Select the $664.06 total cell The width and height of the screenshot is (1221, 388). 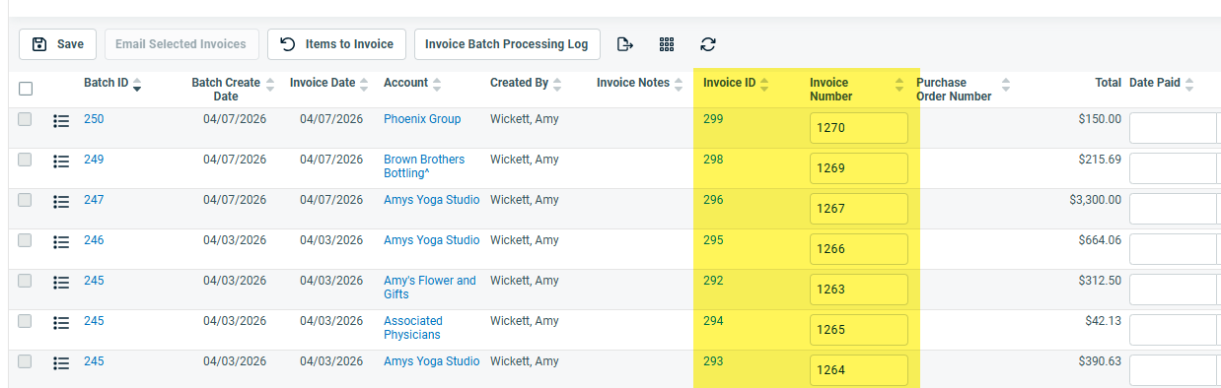coord(1101,240)
